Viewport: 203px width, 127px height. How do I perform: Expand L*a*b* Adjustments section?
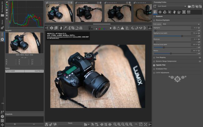[x=162, y=73]
